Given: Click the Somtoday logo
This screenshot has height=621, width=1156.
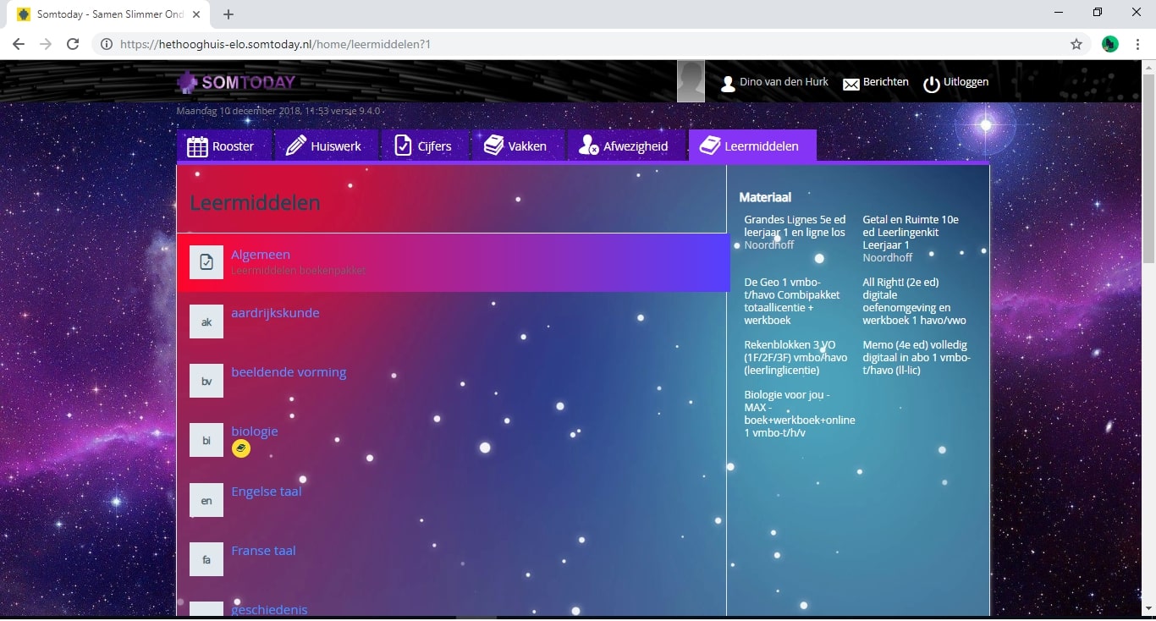Looking at the screenshot, I should coord(236,81).
